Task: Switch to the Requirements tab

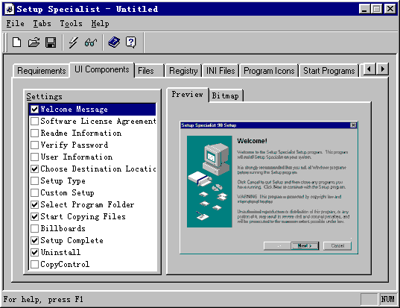Action: (41, 71)
